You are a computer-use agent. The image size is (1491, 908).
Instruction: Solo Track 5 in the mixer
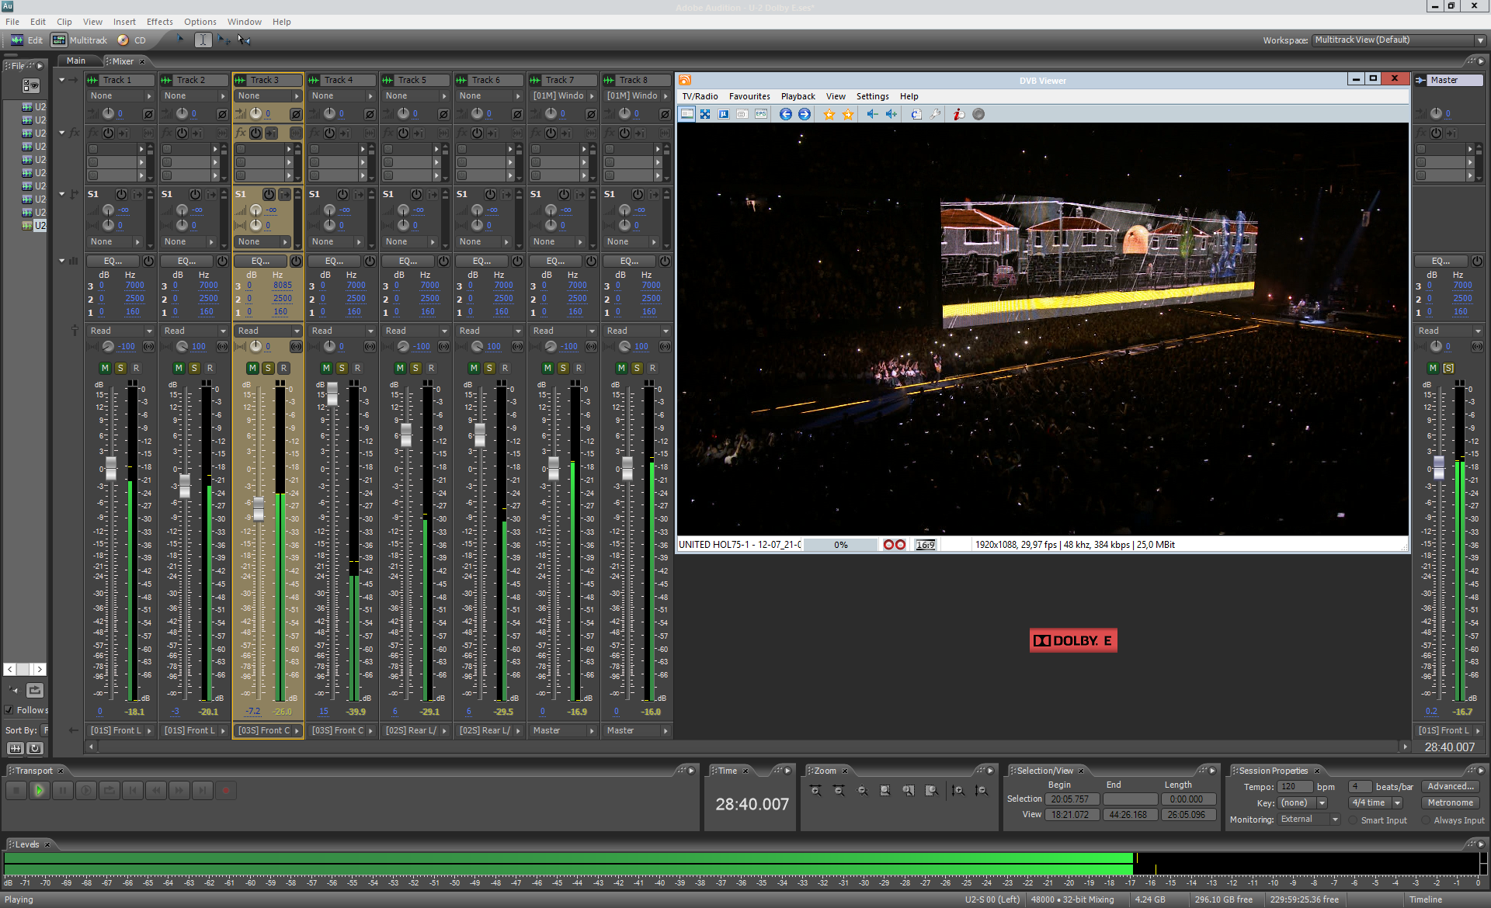[x=415, y=368]
